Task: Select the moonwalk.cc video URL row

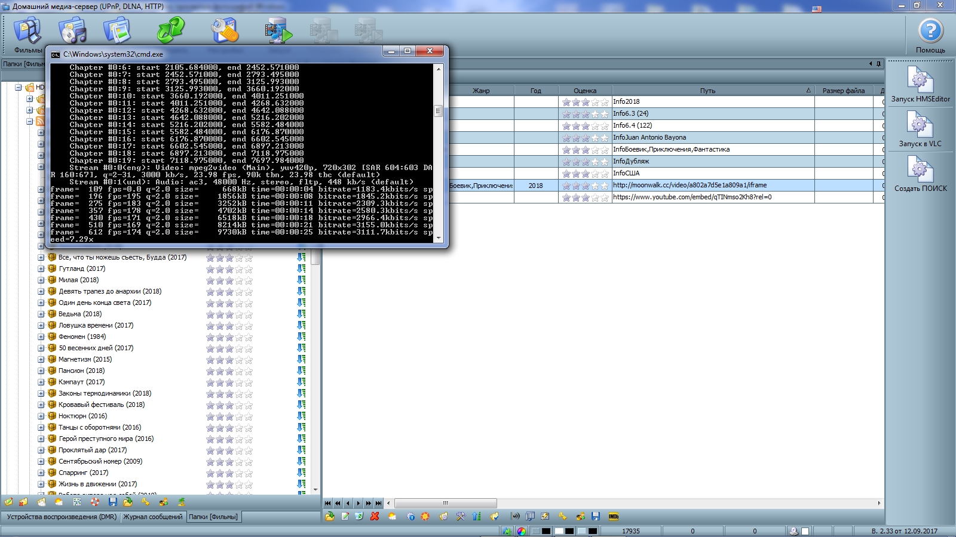Action: click(x=690, y=185)
